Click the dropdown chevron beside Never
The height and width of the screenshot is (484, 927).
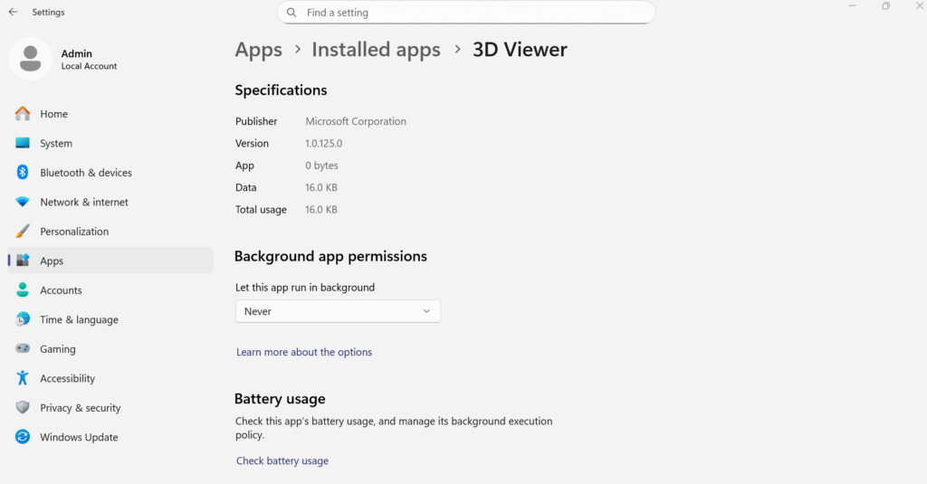pyautogui.click(x=426, y=311)
